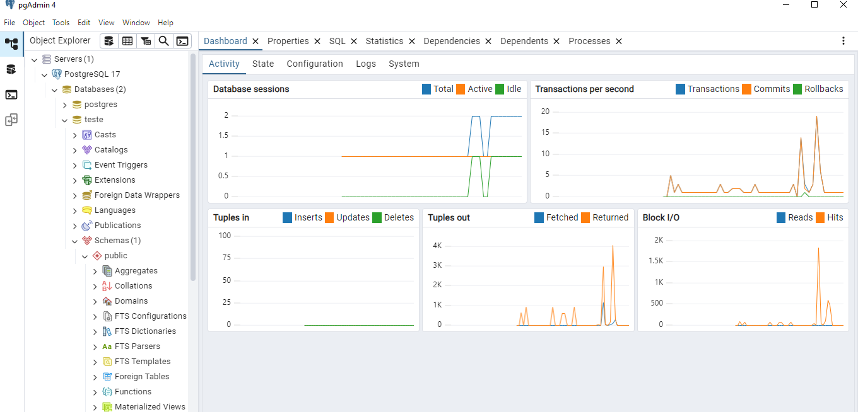Open the Schema Diff workspace icon
This screenshot has width=858, height=412.
[x=11, y=118]
